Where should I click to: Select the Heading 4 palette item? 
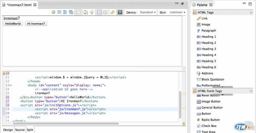pyautogui.click(x=206, y=55)
